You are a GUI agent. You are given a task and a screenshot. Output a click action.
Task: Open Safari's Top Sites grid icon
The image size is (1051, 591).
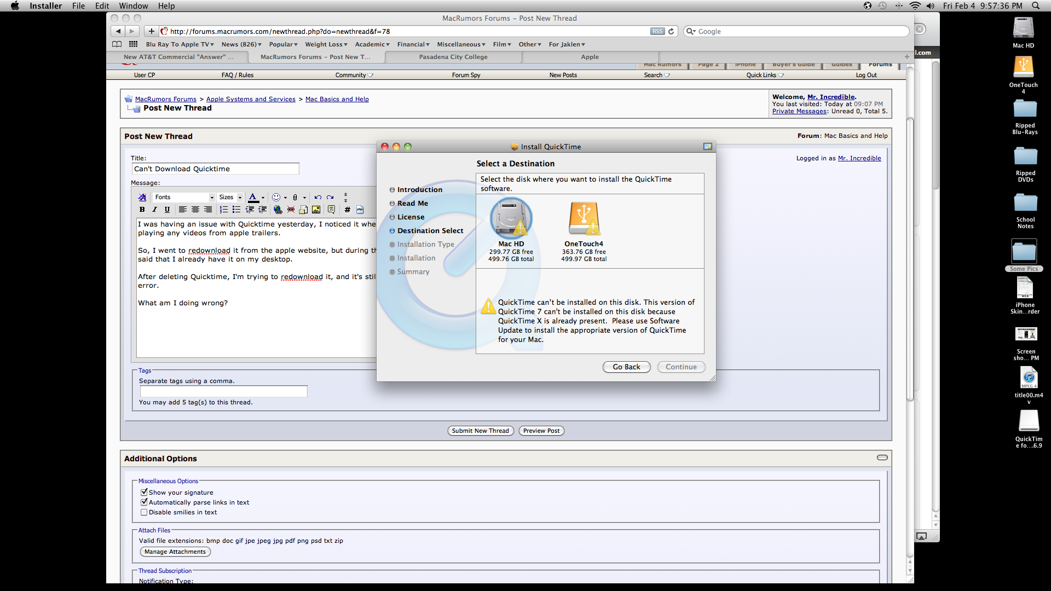tap(133, 44)
